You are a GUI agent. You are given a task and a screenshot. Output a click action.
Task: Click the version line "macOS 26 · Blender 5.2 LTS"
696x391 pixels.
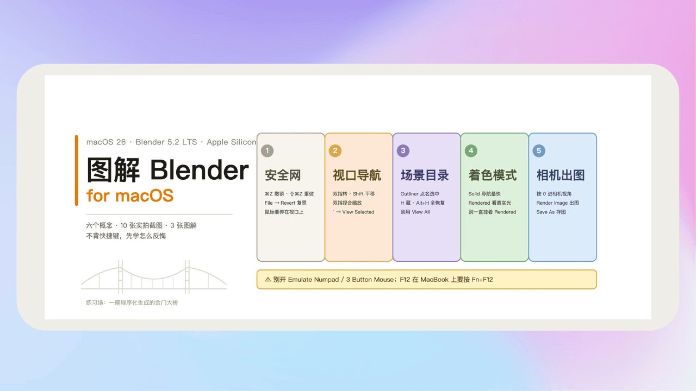142,142
